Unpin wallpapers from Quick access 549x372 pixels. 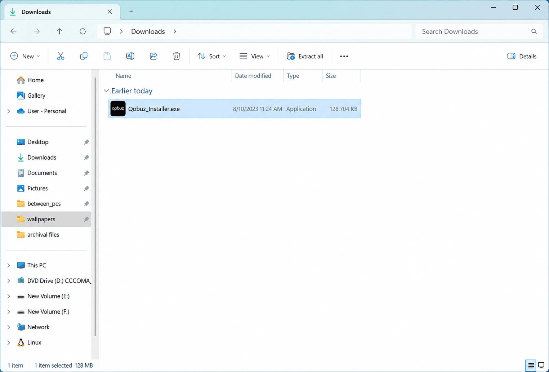[86, 219]
